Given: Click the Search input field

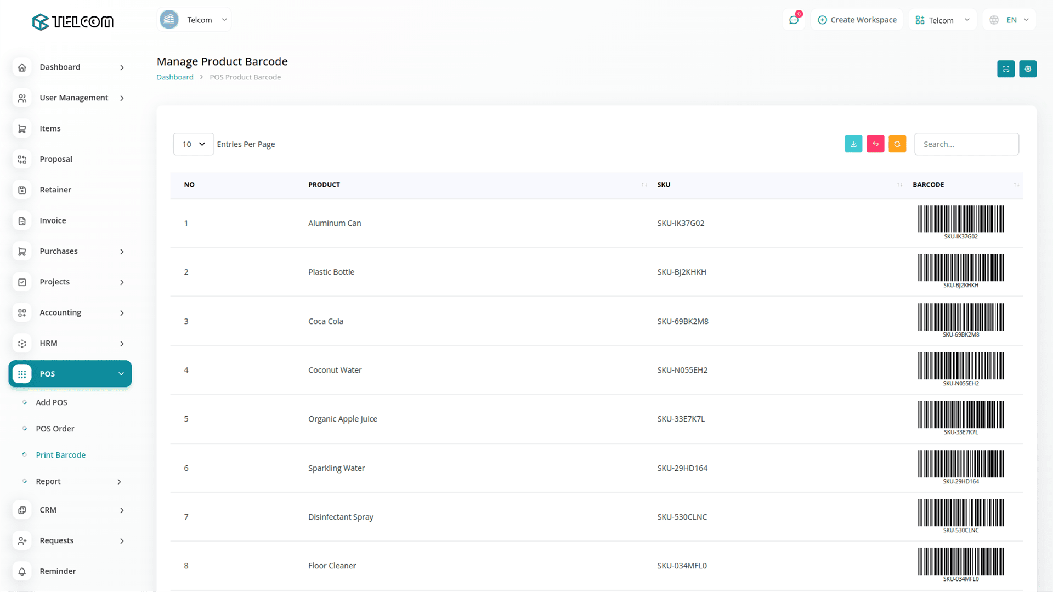Looking at the screenshot, I should point(966,144).
